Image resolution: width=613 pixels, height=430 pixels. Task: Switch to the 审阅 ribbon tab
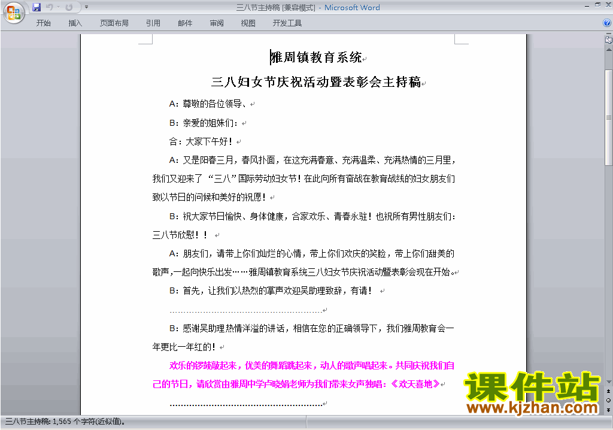point(217,23)
